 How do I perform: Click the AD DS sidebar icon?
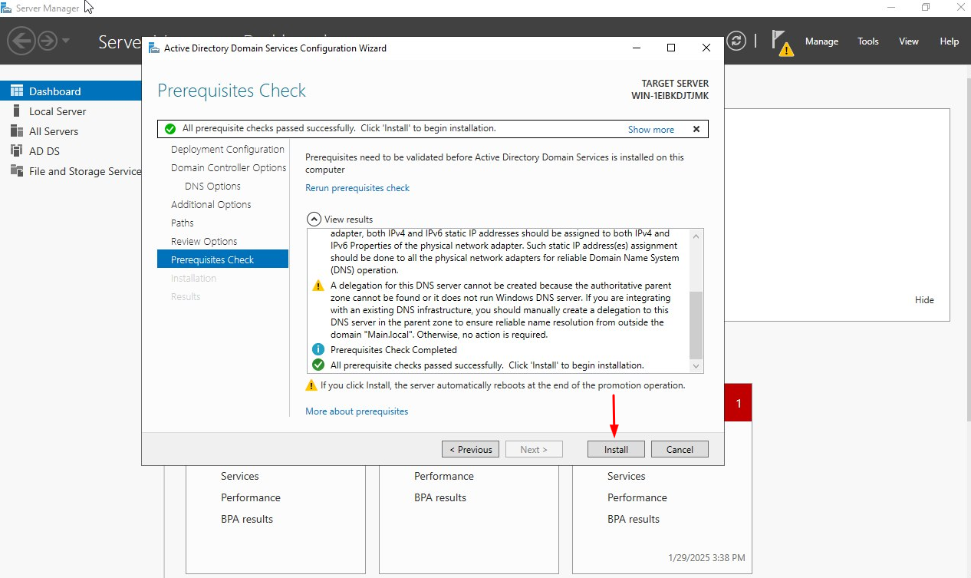click(x=16, y=151)
